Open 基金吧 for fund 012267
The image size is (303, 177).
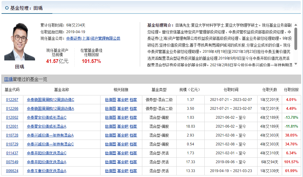point(123,100)
